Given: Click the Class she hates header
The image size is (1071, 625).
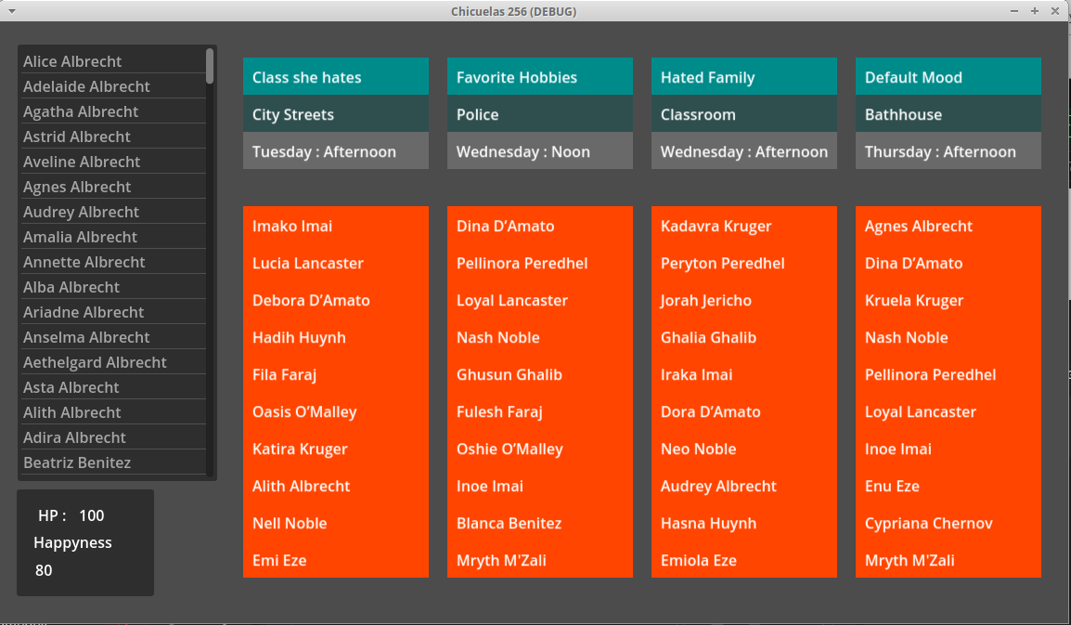Looking at the screenshot, I should click(x=336, y=76).
